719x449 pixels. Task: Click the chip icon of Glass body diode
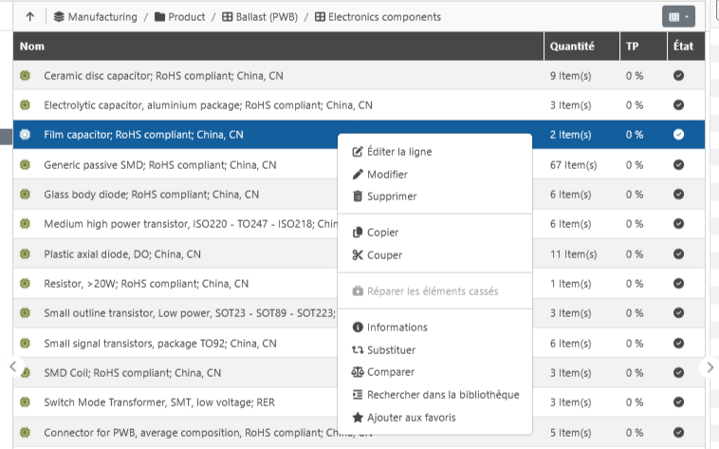26,195
